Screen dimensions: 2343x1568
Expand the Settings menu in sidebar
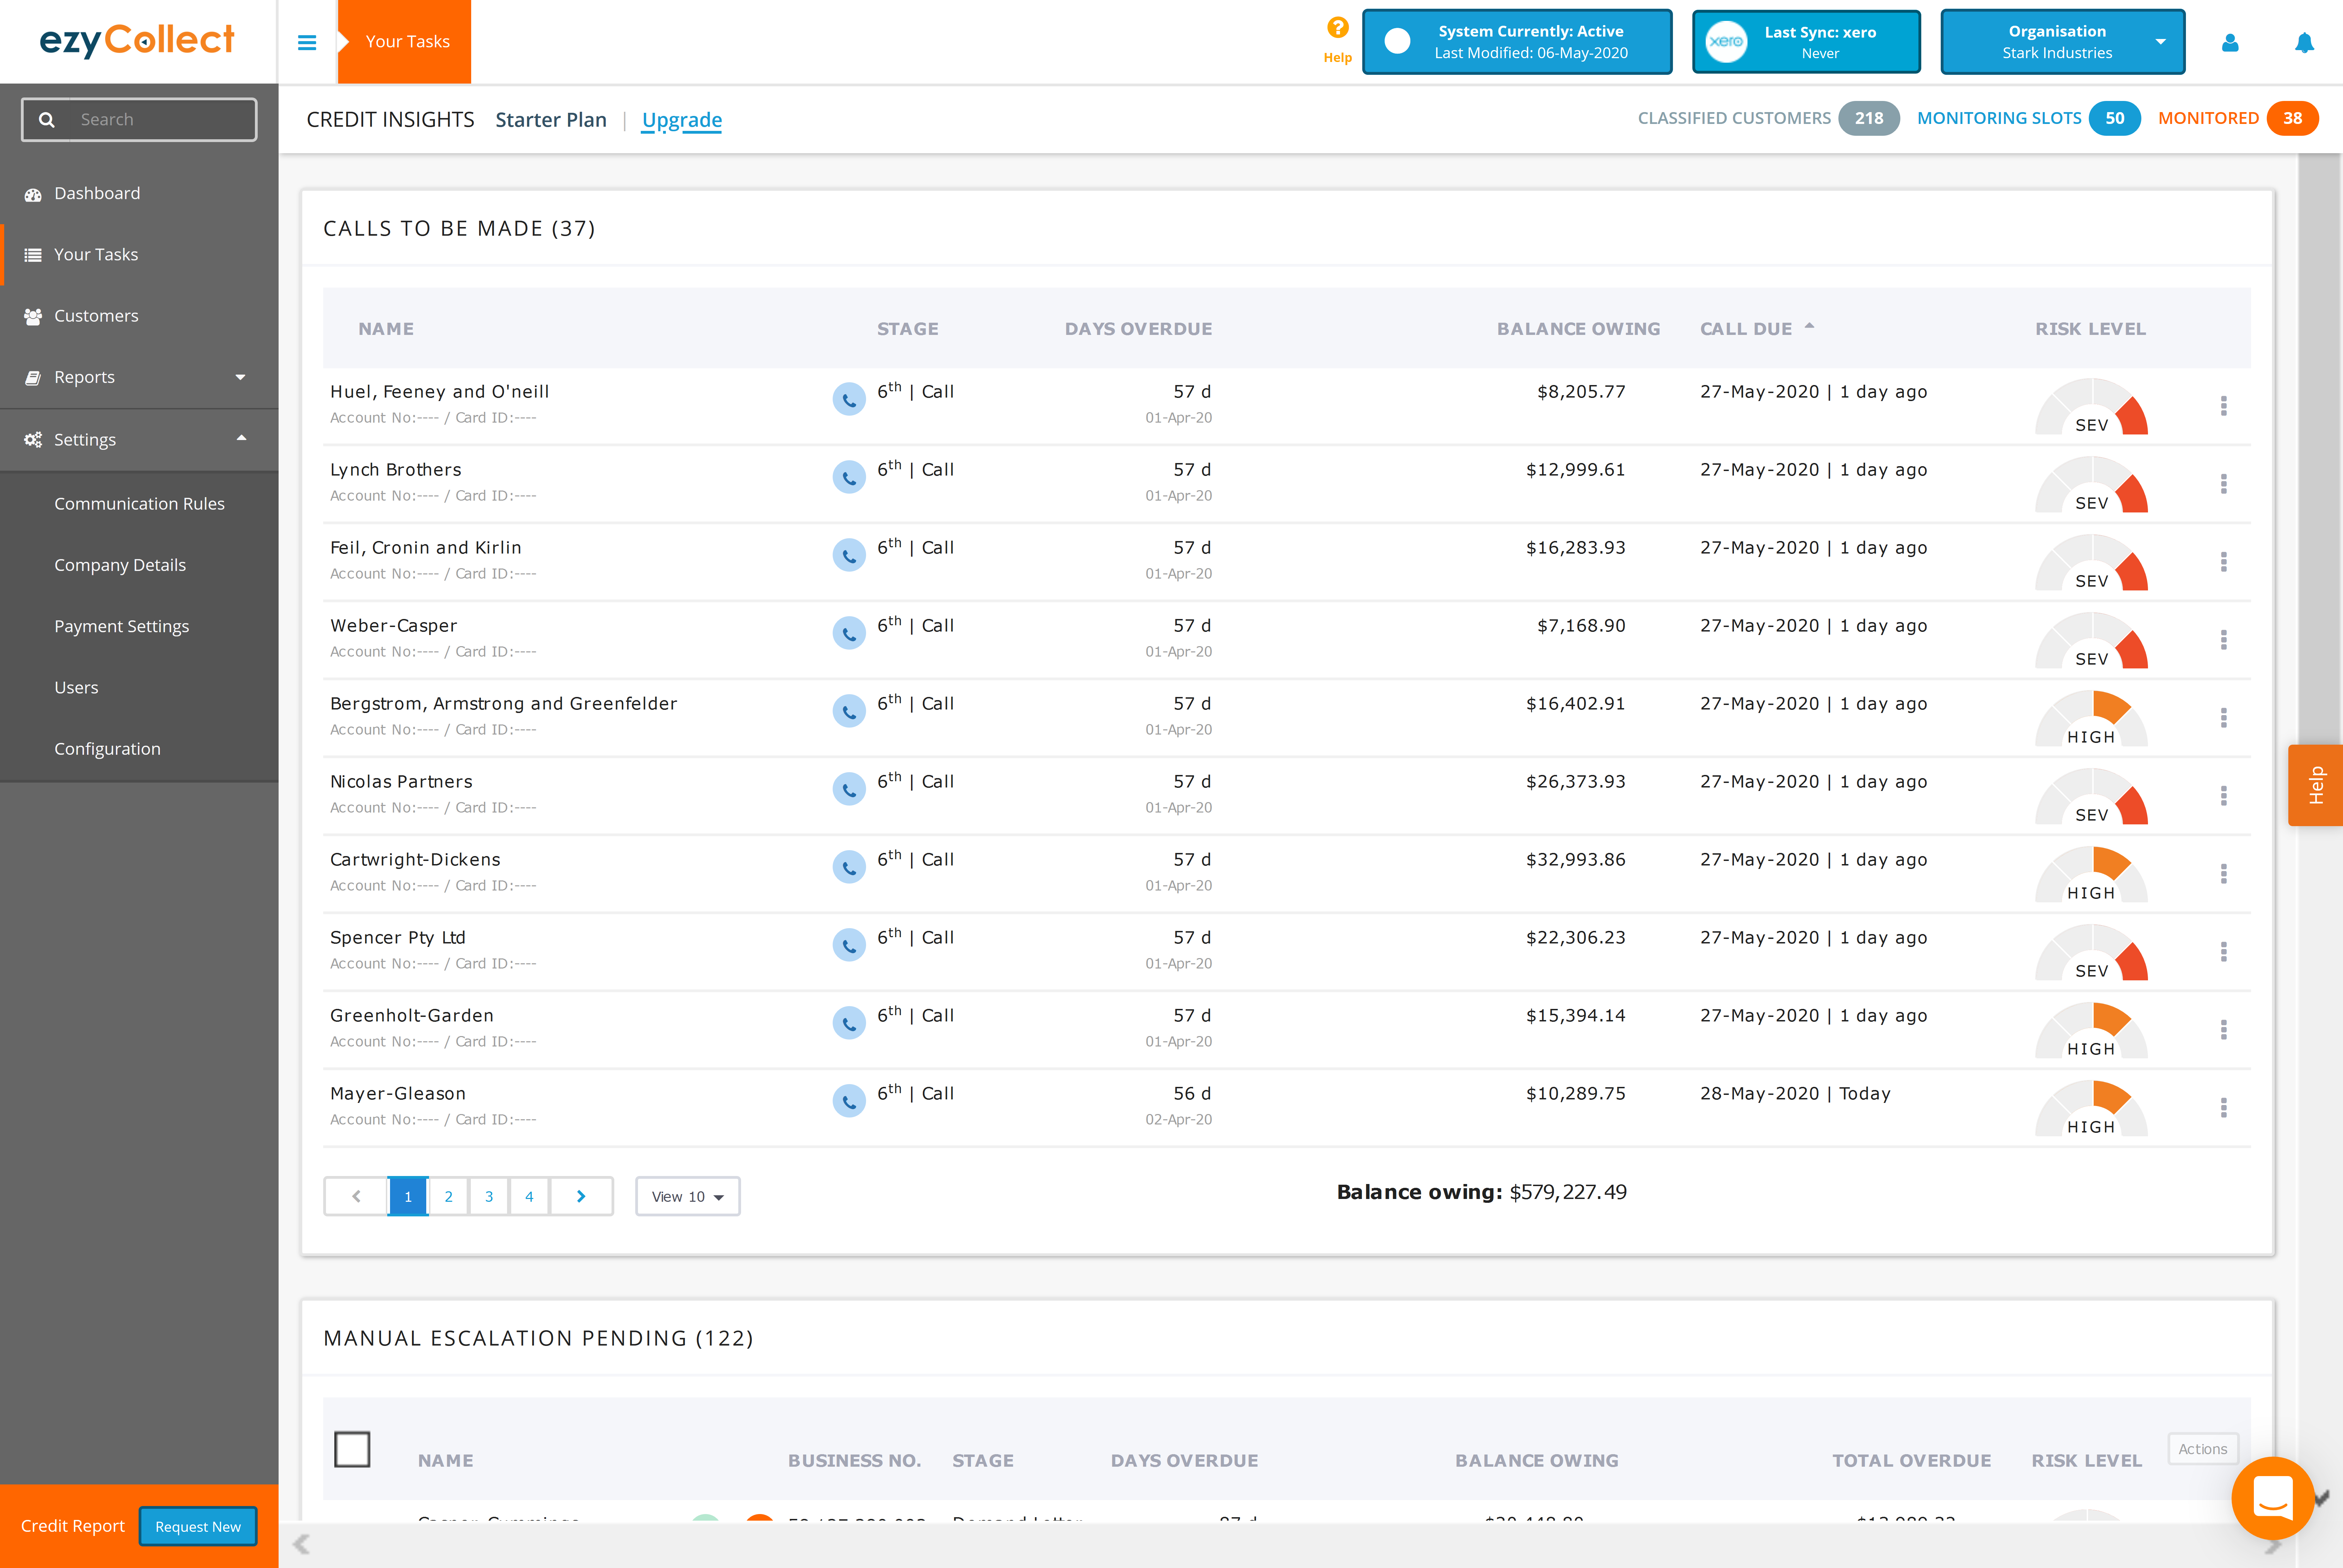pos(140,438)
